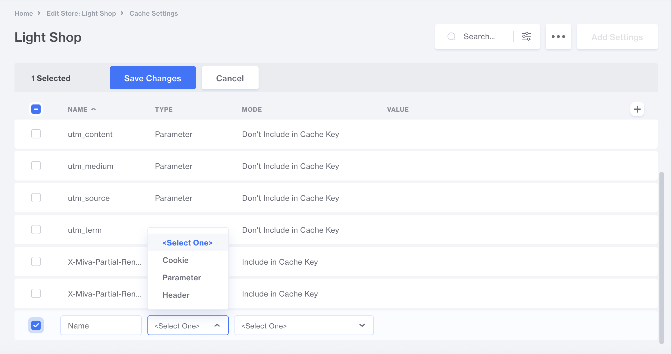This screenshot has width=671, height=354.
Task: Sort by NAME column arrow
Action: pos(93,109)
